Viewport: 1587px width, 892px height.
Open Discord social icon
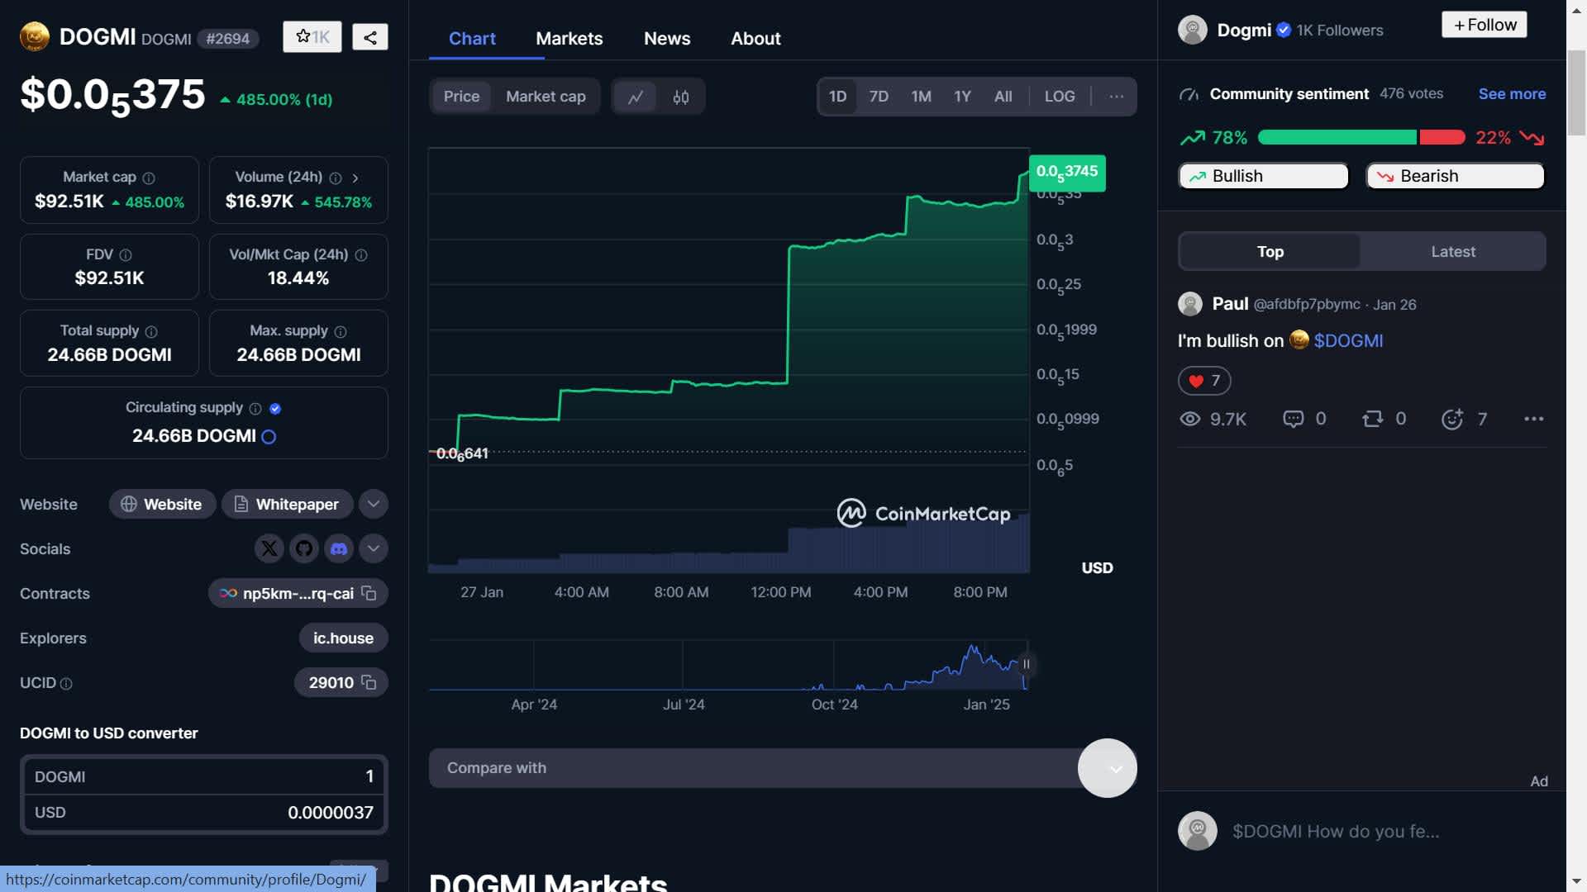point(339,548)
